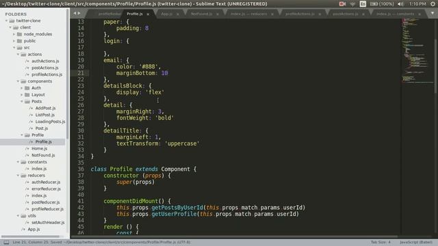Collapse the client folder arrow
Viewport: 438px width, 246px height.
pos(10,27)
